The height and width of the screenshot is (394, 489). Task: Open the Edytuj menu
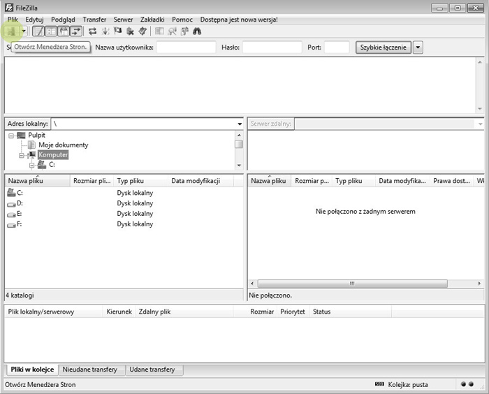point(34,20)
